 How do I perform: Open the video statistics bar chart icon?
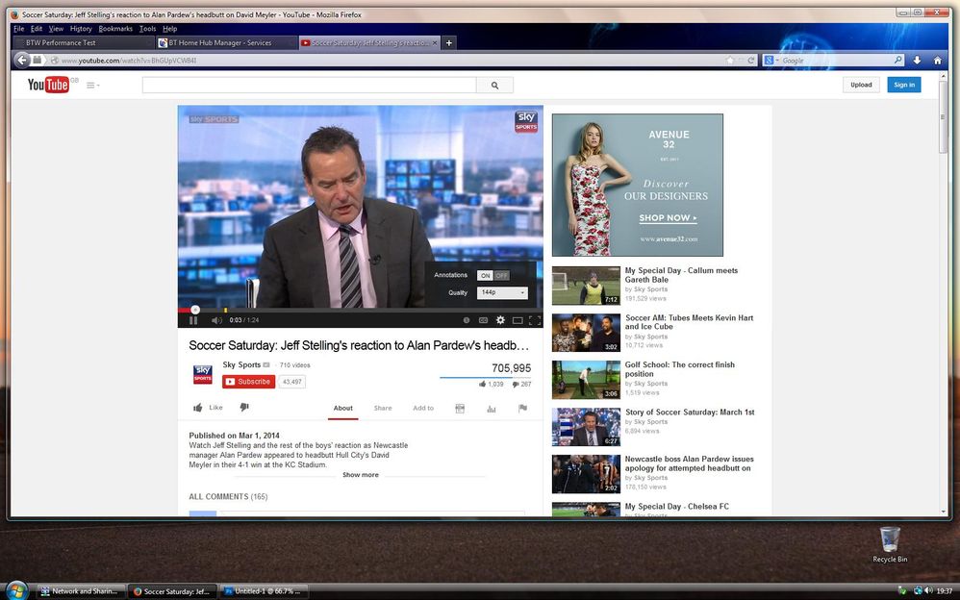491,409
